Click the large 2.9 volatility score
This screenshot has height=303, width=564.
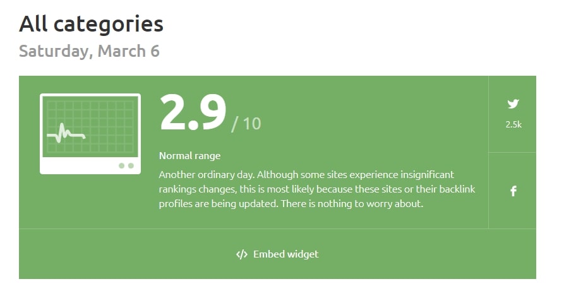click(x=193, y=112)
